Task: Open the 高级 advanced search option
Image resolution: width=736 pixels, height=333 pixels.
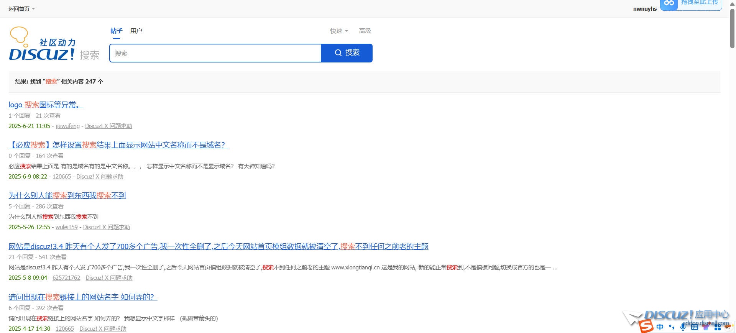Action: click(x=365, y=31)
